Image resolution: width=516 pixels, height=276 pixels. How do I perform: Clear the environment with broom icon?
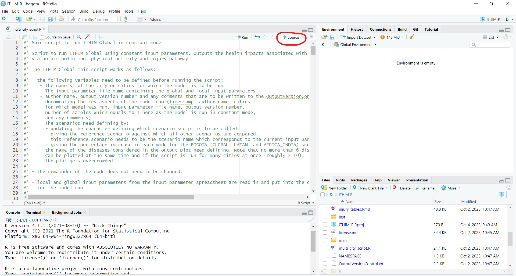click(x=412, y=37)
